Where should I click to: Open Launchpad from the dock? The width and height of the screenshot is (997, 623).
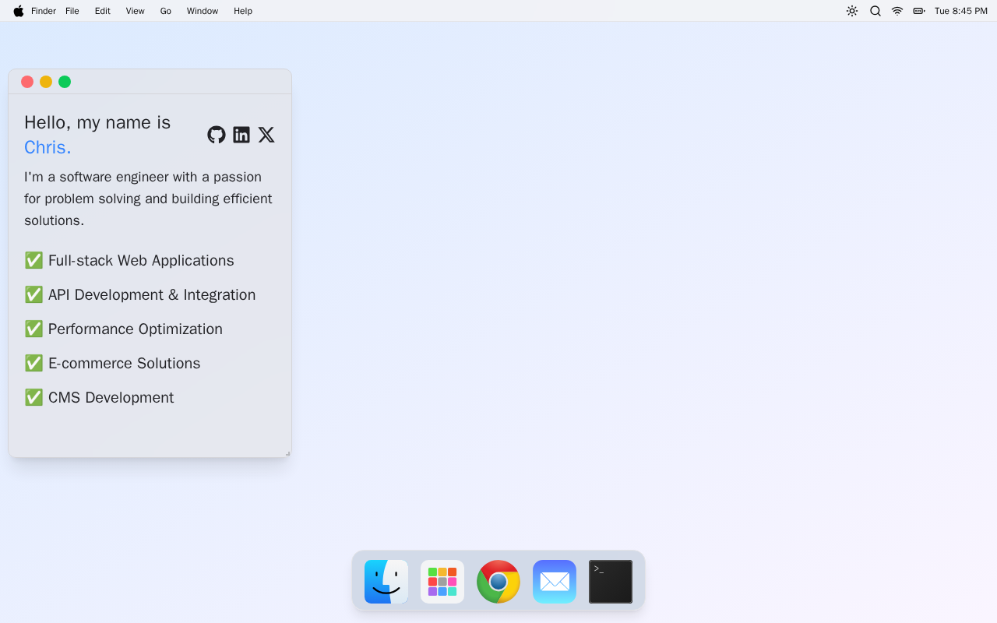pyautogui.click(x=442, y=582)
